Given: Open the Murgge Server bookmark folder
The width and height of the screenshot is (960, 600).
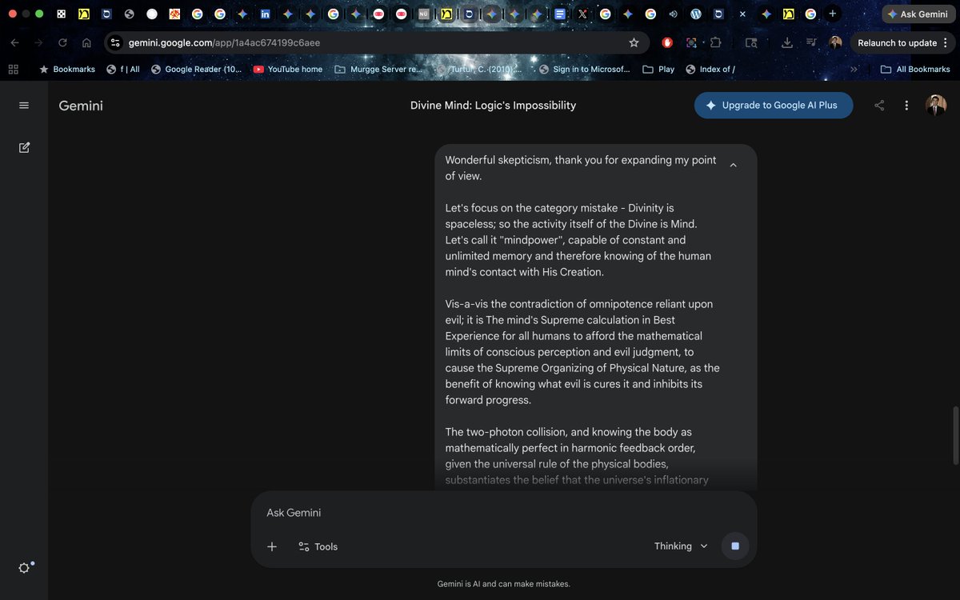Looking at the screenshot, I should [378, 70].
